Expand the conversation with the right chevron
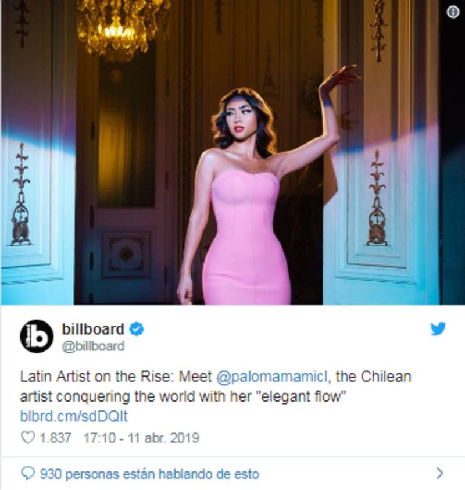This screenshot has width=465, height=490. point(439,474)
